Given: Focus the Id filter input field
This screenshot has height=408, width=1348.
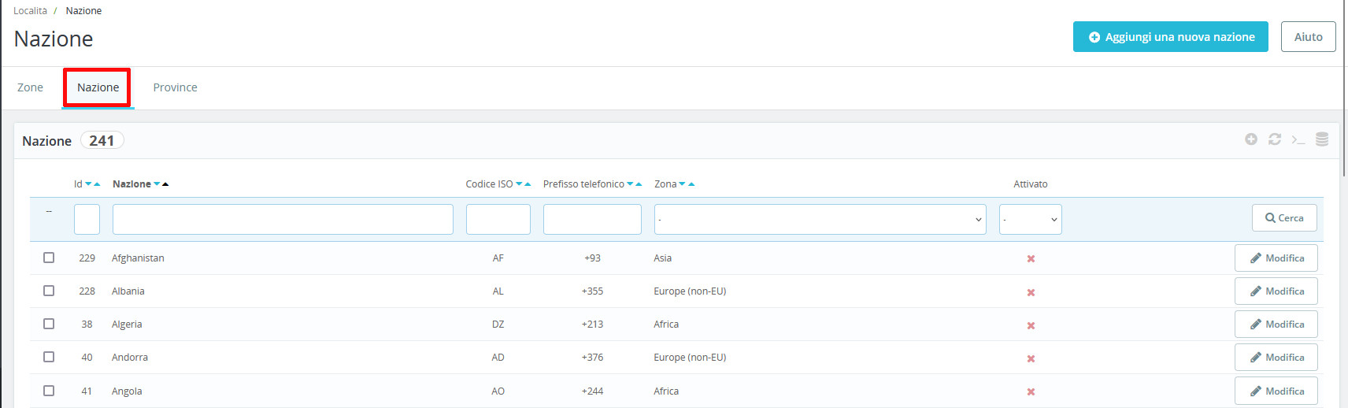Looking at the screenshot, I should [87, 220].
